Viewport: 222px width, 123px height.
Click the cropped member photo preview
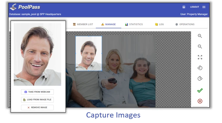coord(37,54)
